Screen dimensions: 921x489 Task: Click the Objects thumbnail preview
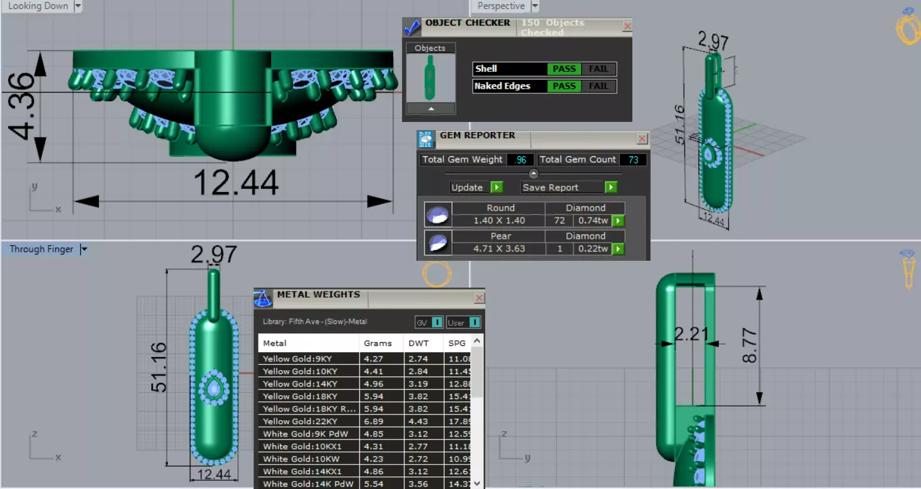pyautogui.click(x=430, y=78)
